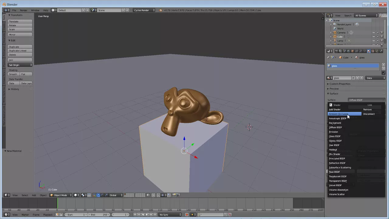Select the rotate manipulator arc icon

102,195
